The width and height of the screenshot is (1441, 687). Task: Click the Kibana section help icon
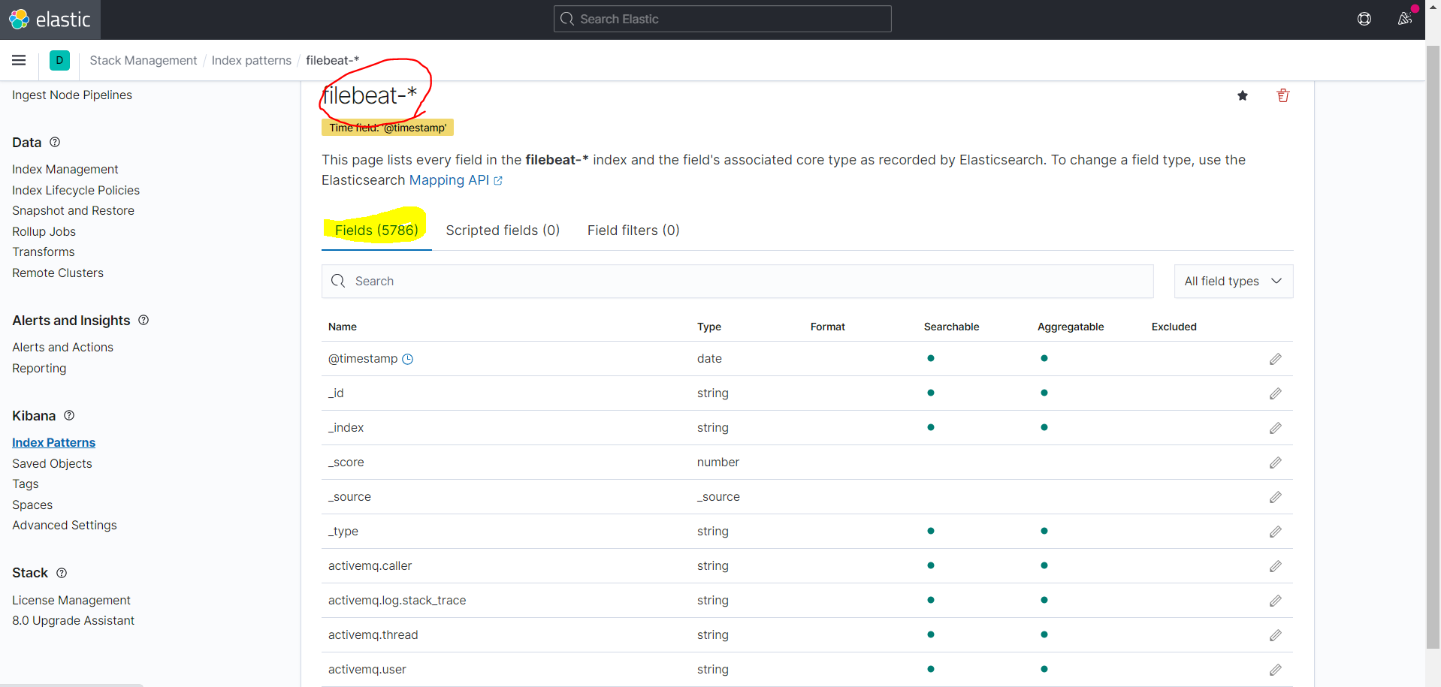(69, 415)
